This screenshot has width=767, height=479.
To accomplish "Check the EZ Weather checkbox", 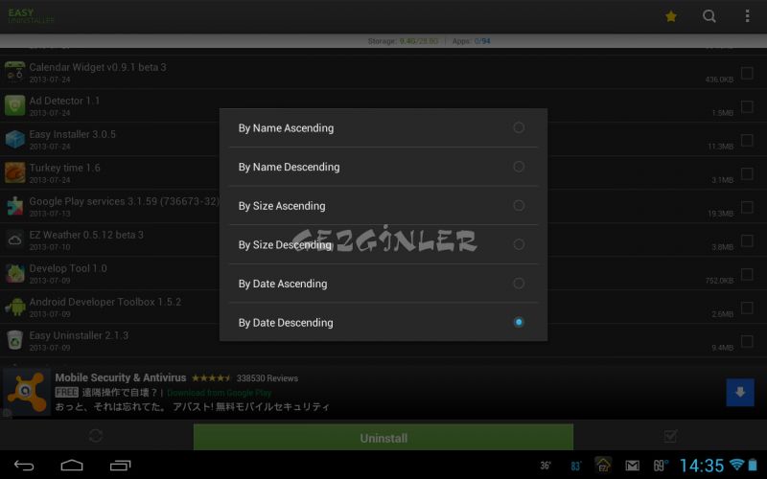I will 747,240.
